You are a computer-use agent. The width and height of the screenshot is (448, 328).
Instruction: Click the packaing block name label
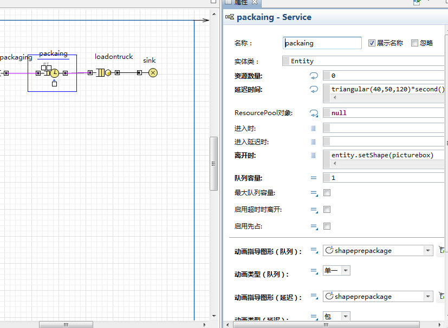tap(54, 53)
